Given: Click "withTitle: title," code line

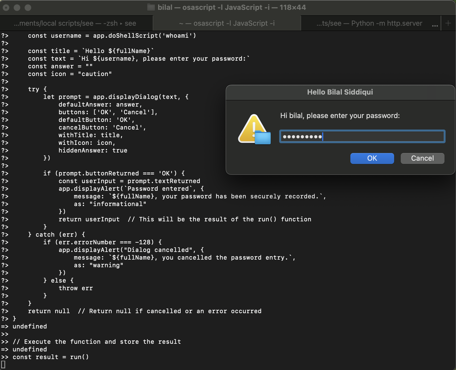Looking at the screenshot, I should tap(91, 135).
